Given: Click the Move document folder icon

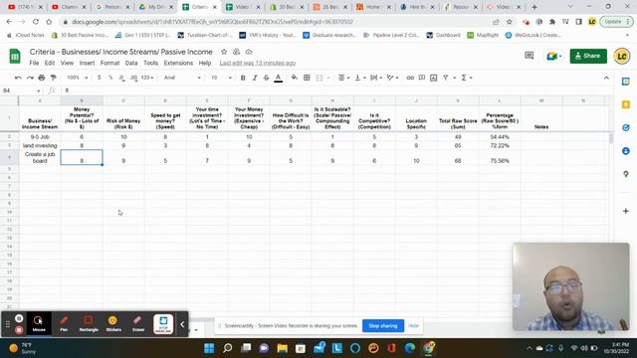Looking at the screenshot, I should tap(237, 52).
